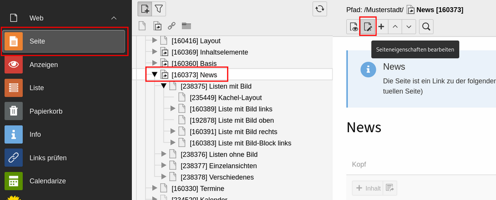Click the plus Inhalt button
The height and width of the screenshot is (200, 496).
pyautogui.click(x=368, y=188)
